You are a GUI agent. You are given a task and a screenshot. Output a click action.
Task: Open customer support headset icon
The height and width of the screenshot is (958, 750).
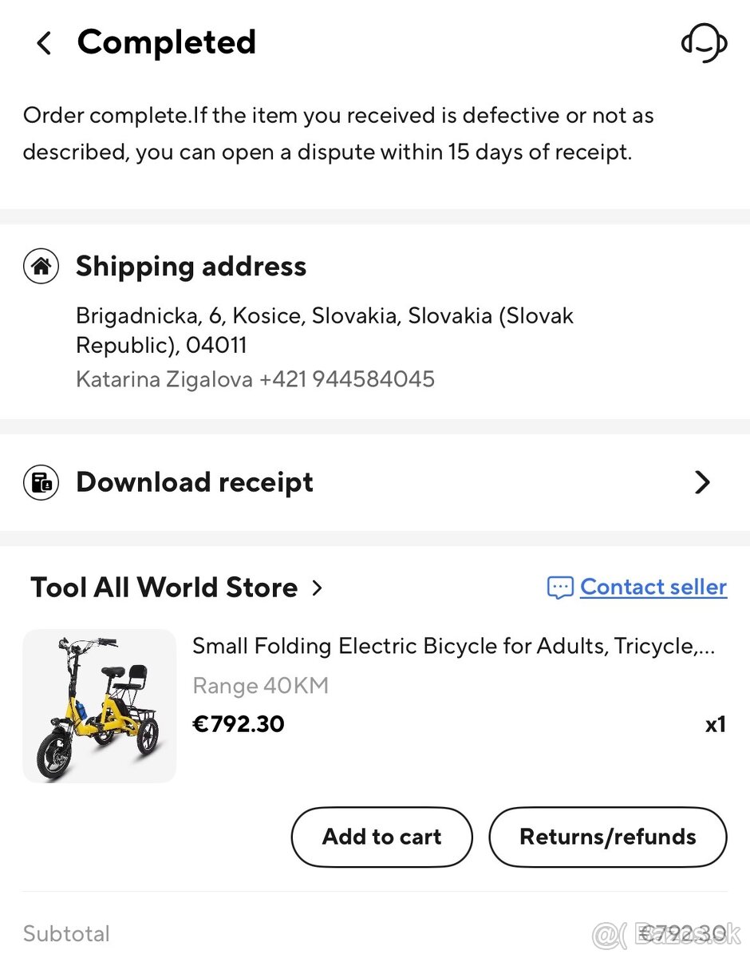[x=704, y=43]
